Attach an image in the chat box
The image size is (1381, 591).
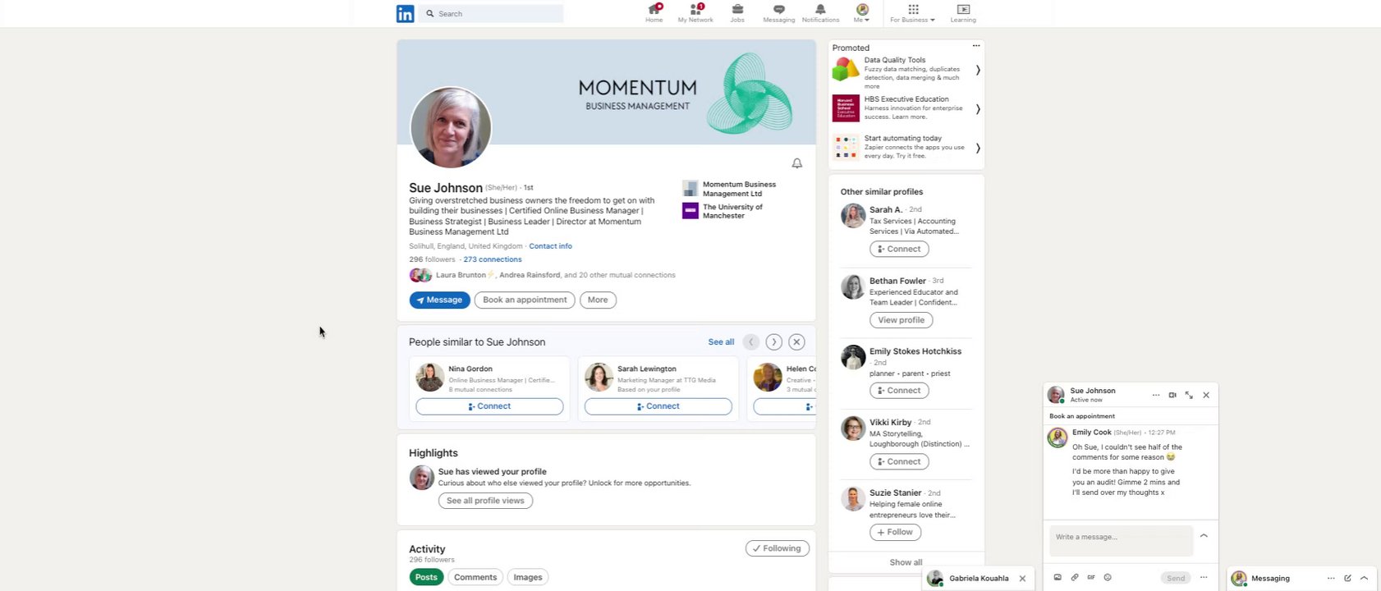tap(1058, 577)
